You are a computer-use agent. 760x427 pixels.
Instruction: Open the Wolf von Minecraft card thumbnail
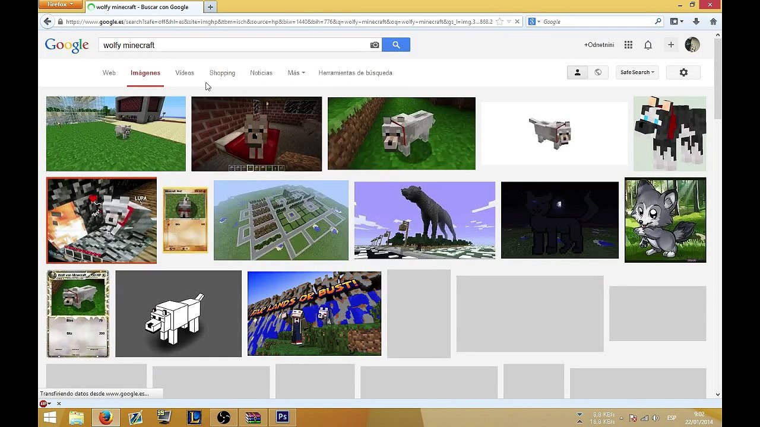tap(78, 314)
